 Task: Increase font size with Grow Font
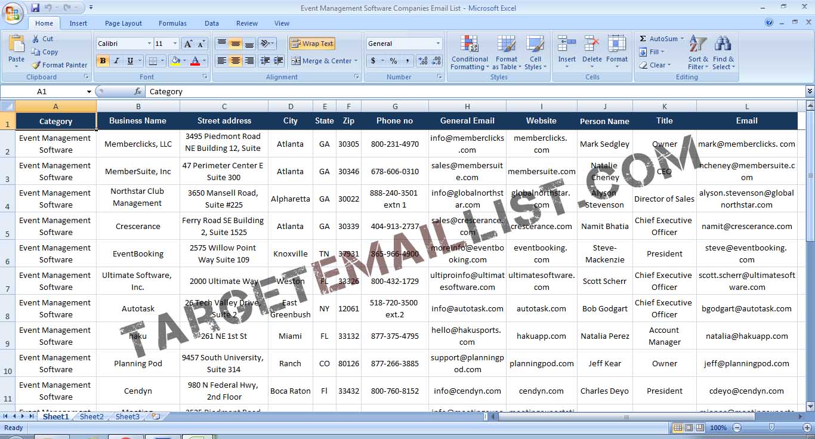tap(188, 44)
